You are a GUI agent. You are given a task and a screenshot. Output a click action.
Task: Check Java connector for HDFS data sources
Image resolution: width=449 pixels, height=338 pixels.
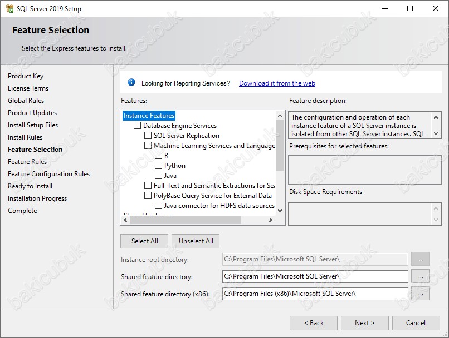tap(158, 206)
